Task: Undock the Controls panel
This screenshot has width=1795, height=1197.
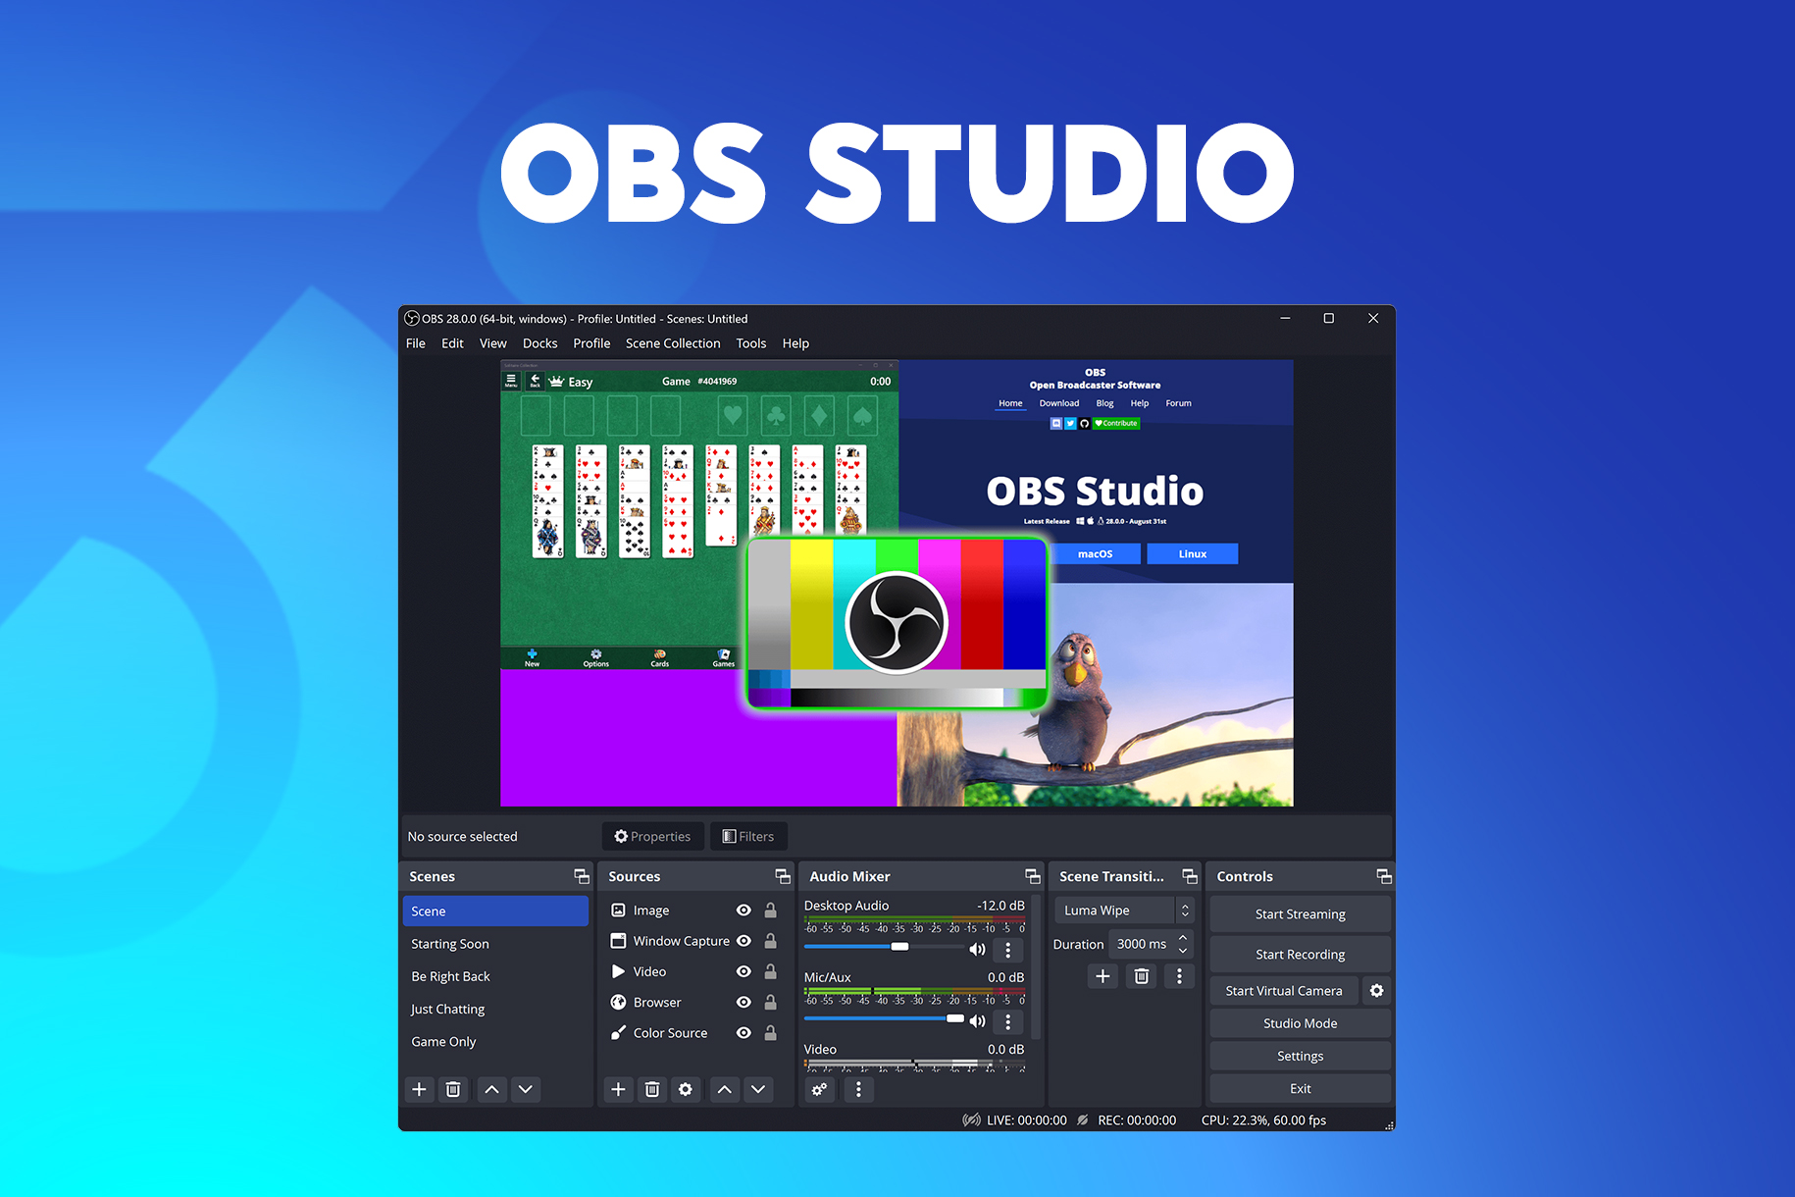Action: (x=1384, y=876)
